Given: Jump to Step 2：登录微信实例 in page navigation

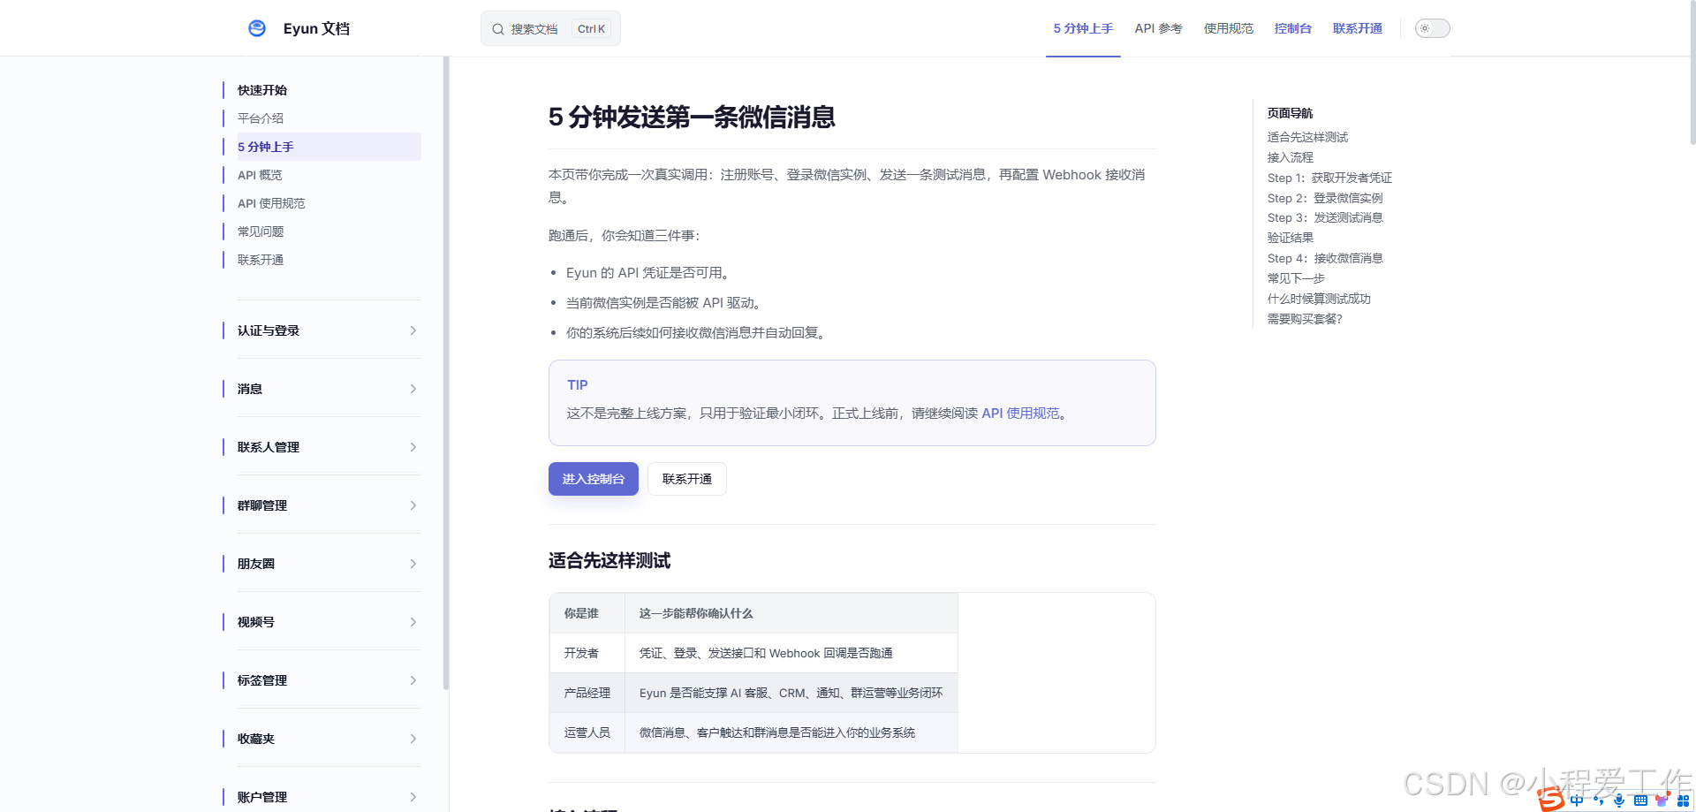Looking at the screenshot, I should point(1325,198).
